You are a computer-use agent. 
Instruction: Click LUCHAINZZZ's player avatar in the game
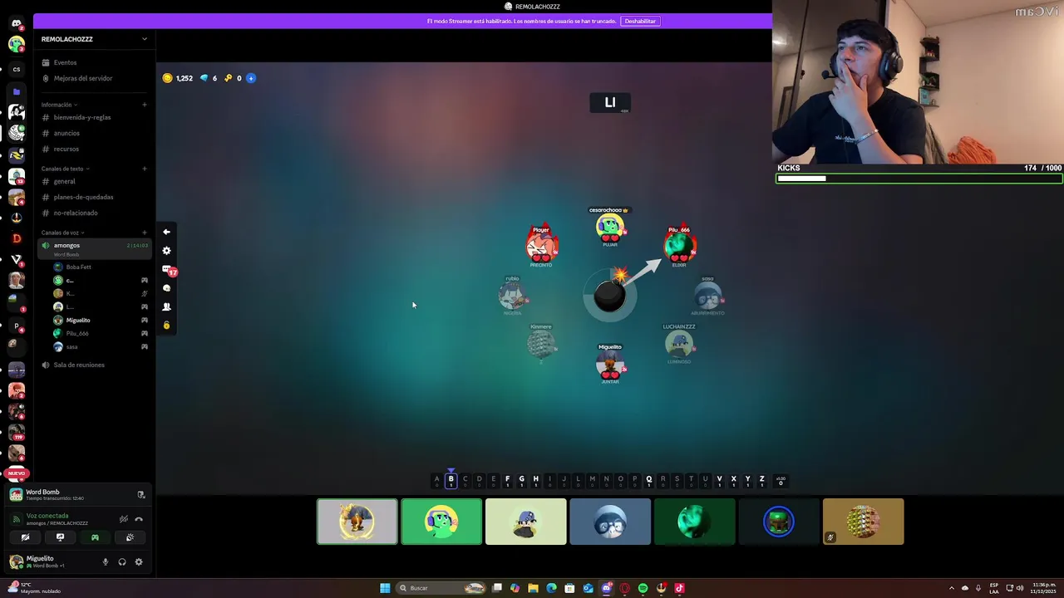click(x=679, y=343)
